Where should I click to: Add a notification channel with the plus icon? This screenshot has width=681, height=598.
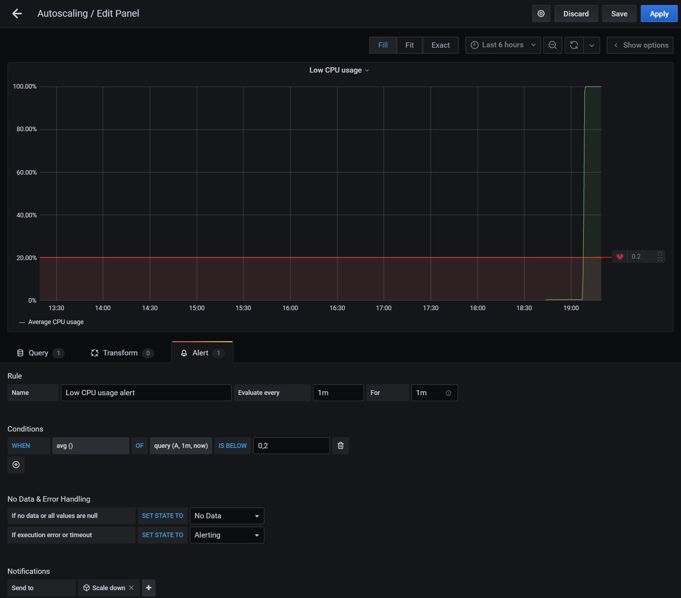149,588
